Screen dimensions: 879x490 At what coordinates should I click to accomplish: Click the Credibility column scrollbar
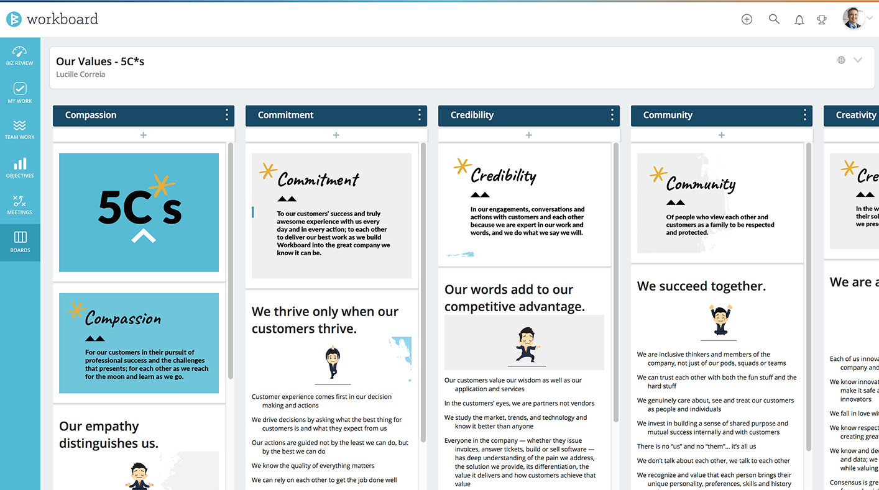click(616, 283)
